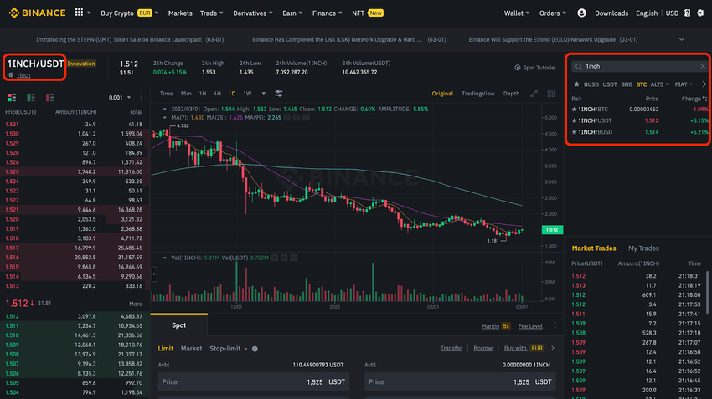Change order book decimal precision 0.001

[120, 98]
